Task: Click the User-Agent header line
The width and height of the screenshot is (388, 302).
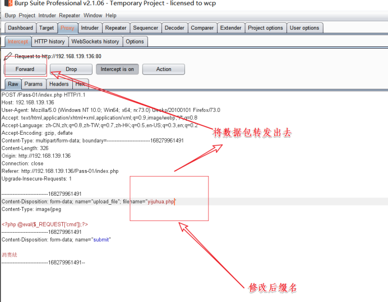Action: click(111, 110)
